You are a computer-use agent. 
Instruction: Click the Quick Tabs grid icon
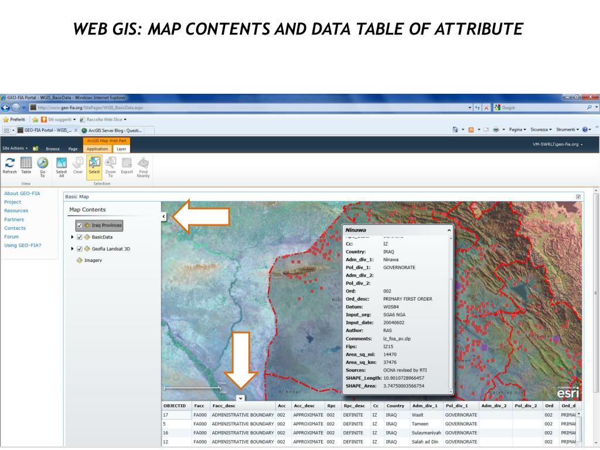pyautogui.click(x=6, y=131)
